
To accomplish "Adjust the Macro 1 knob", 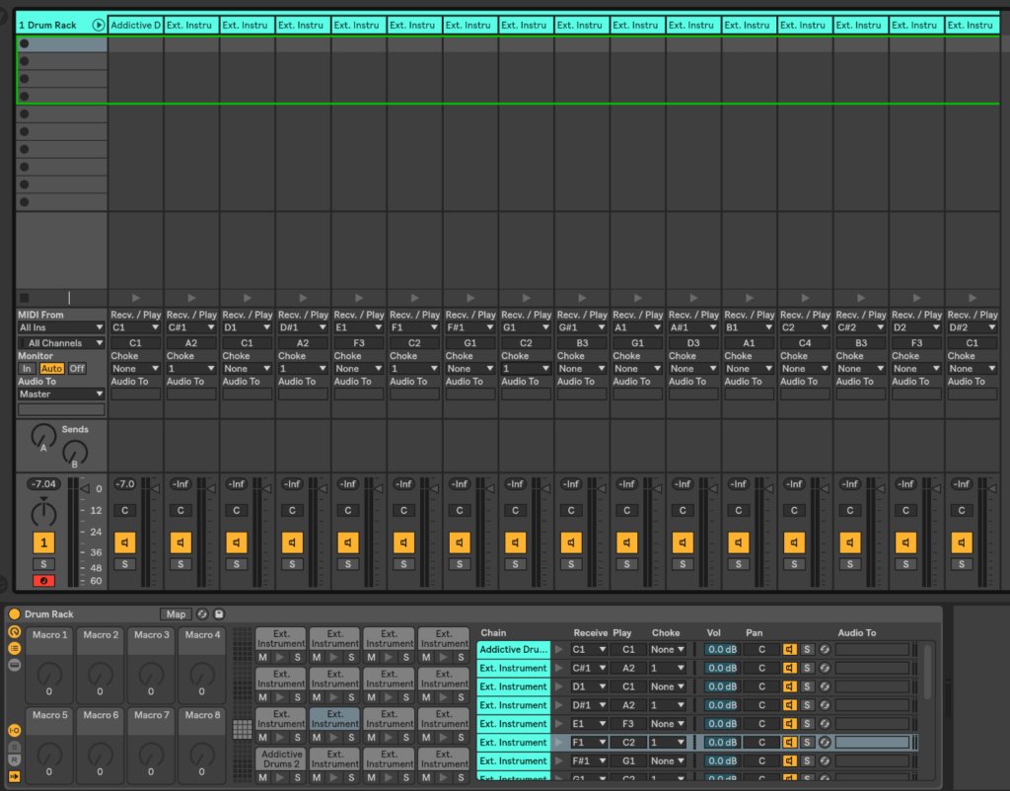I will (49, 675).
